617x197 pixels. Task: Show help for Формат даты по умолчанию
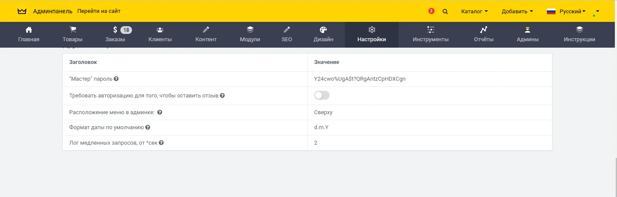pyautogui.click(x=147, y=127)
